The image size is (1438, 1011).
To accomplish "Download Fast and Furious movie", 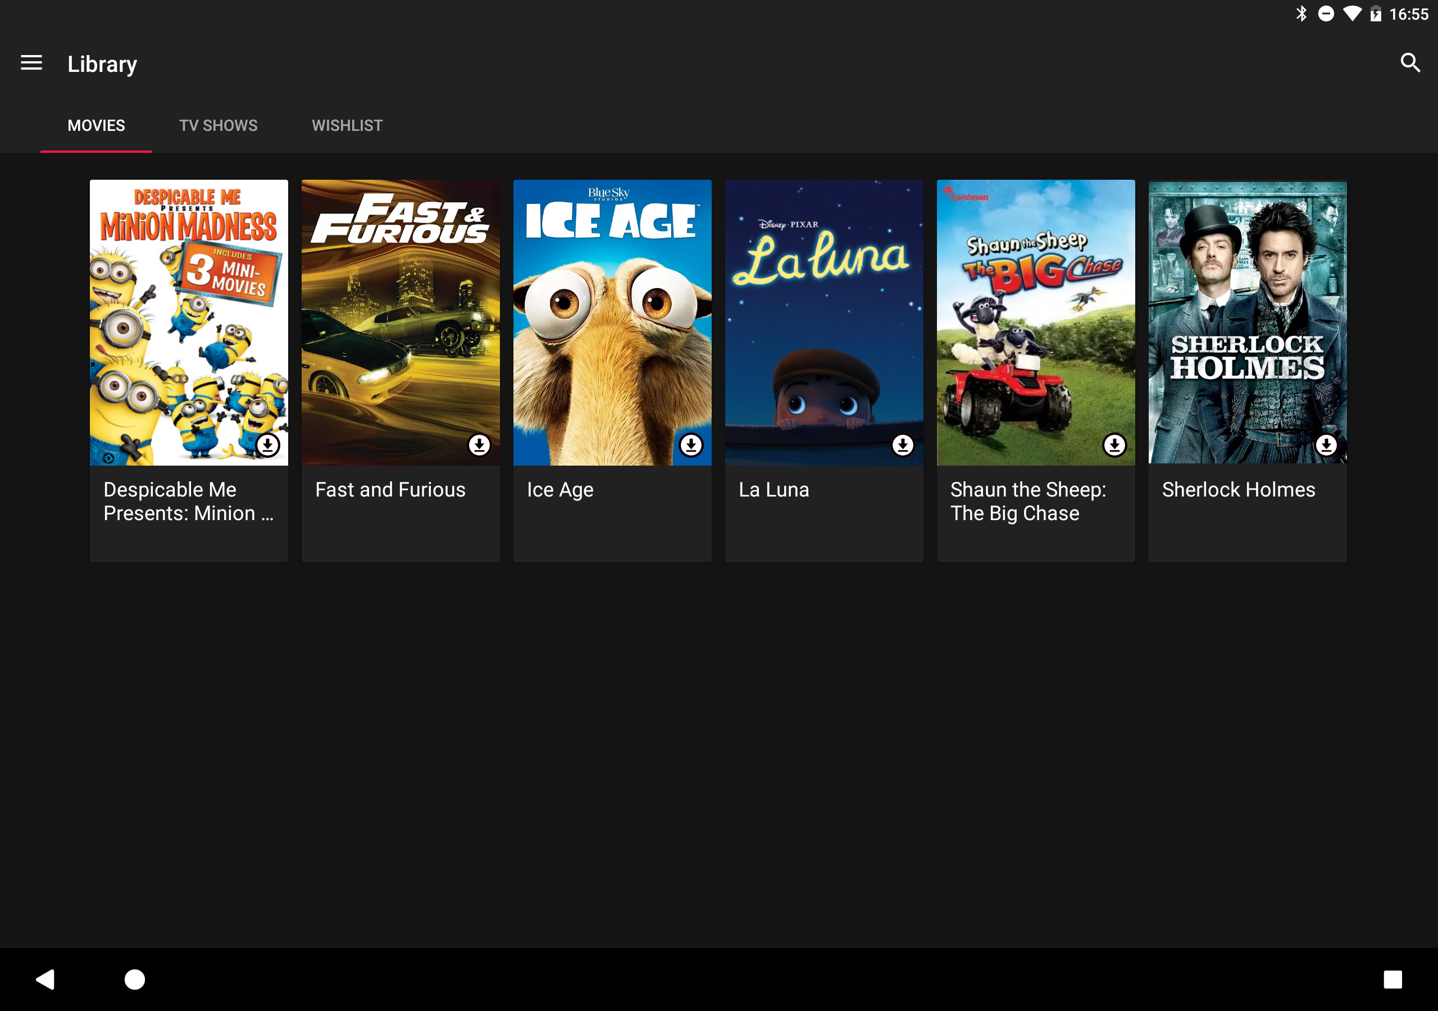I will pyautogui.click(x=480, y=445).
